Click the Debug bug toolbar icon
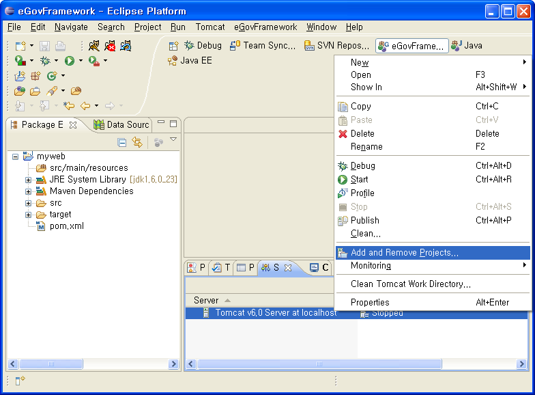This screenshot has width=535, height=395. pyautogui.click(x=45, y=61)
